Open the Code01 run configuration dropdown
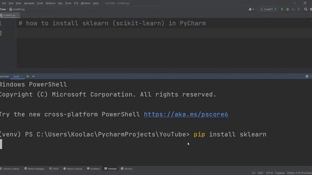The width and height of the screenshot is (312, 175). (x=268, y=9)
